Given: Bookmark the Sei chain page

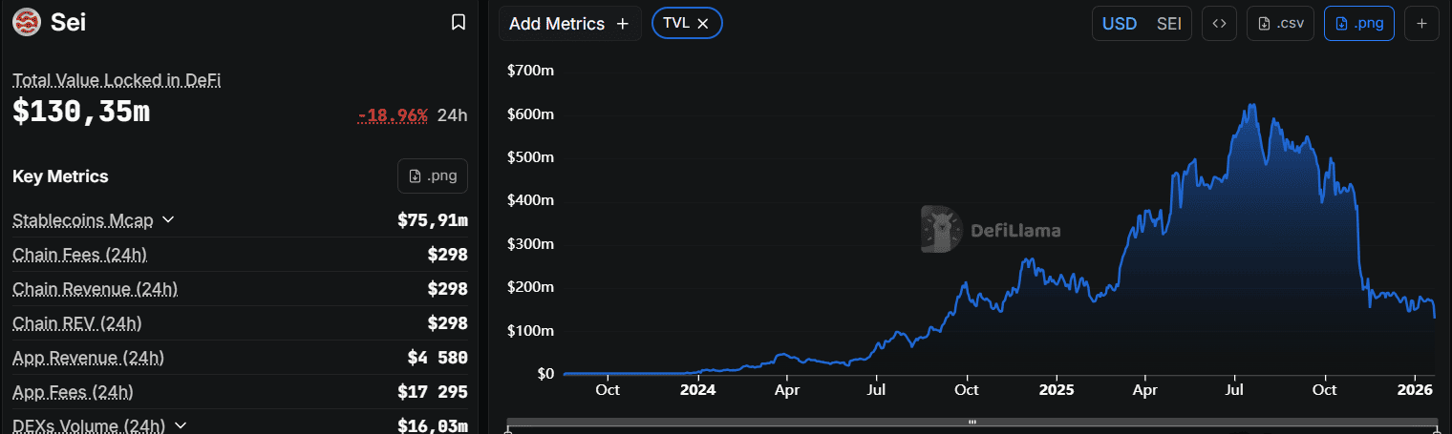Looking at the screenshot, I should [459, 22].
